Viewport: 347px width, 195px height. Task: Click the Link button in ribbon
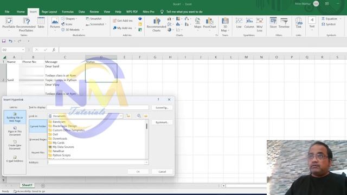pos(299,23)
